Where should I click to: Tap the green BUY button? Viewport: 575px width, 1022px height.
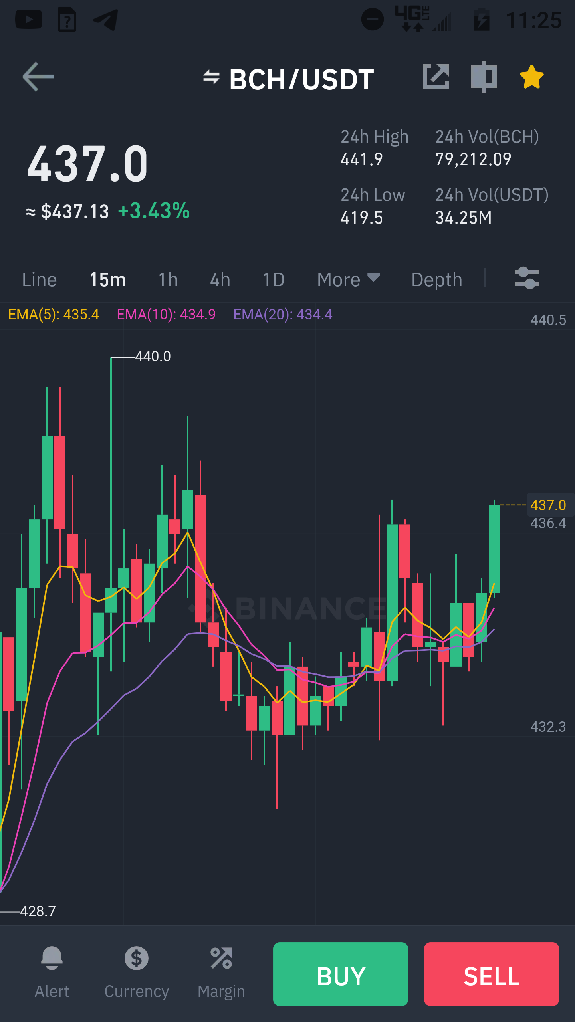341,974
